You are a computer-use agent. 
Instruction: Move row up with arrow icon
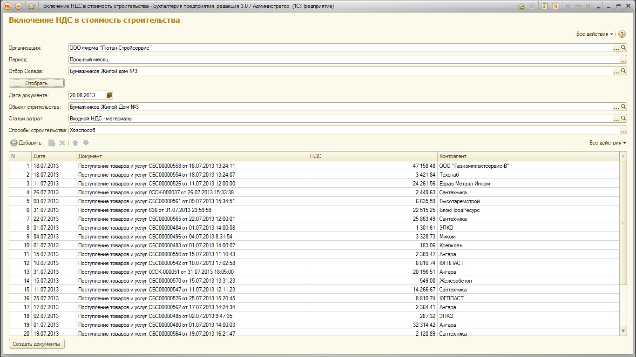pos(75,143)
